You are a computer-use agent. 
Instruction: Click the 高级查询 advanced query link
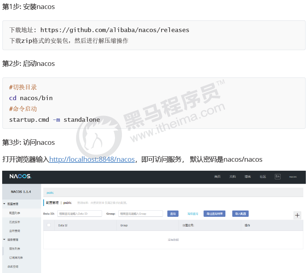click(193, 214)
